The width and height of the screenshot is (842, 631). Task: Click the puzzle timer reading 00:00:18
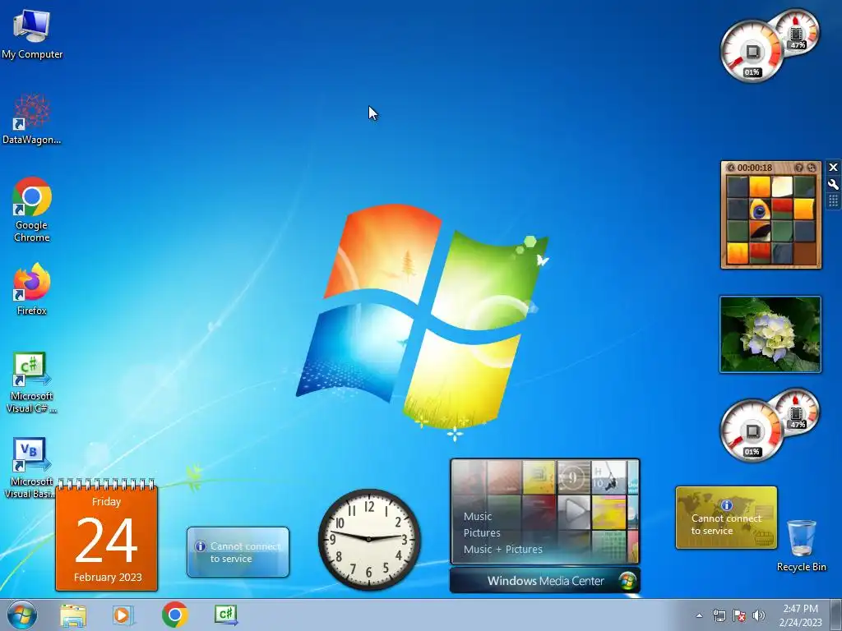755,168
